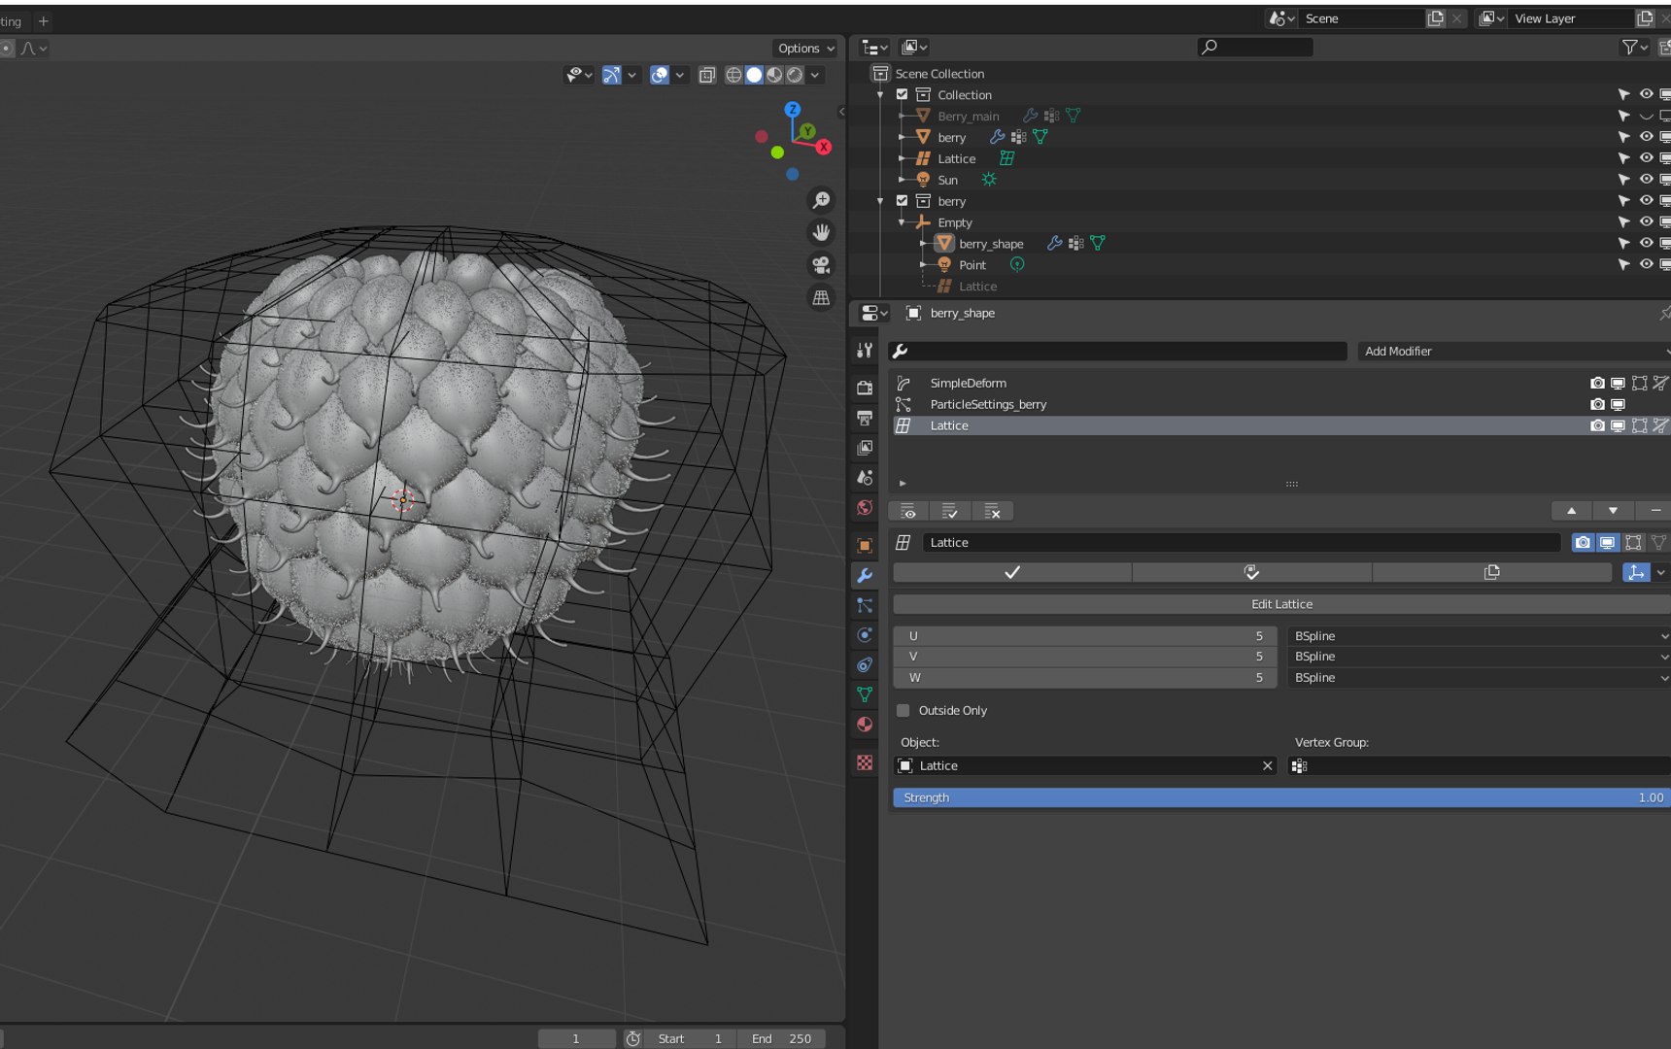
Task: Open the View Layer properties tab
Action: [865, 448]
